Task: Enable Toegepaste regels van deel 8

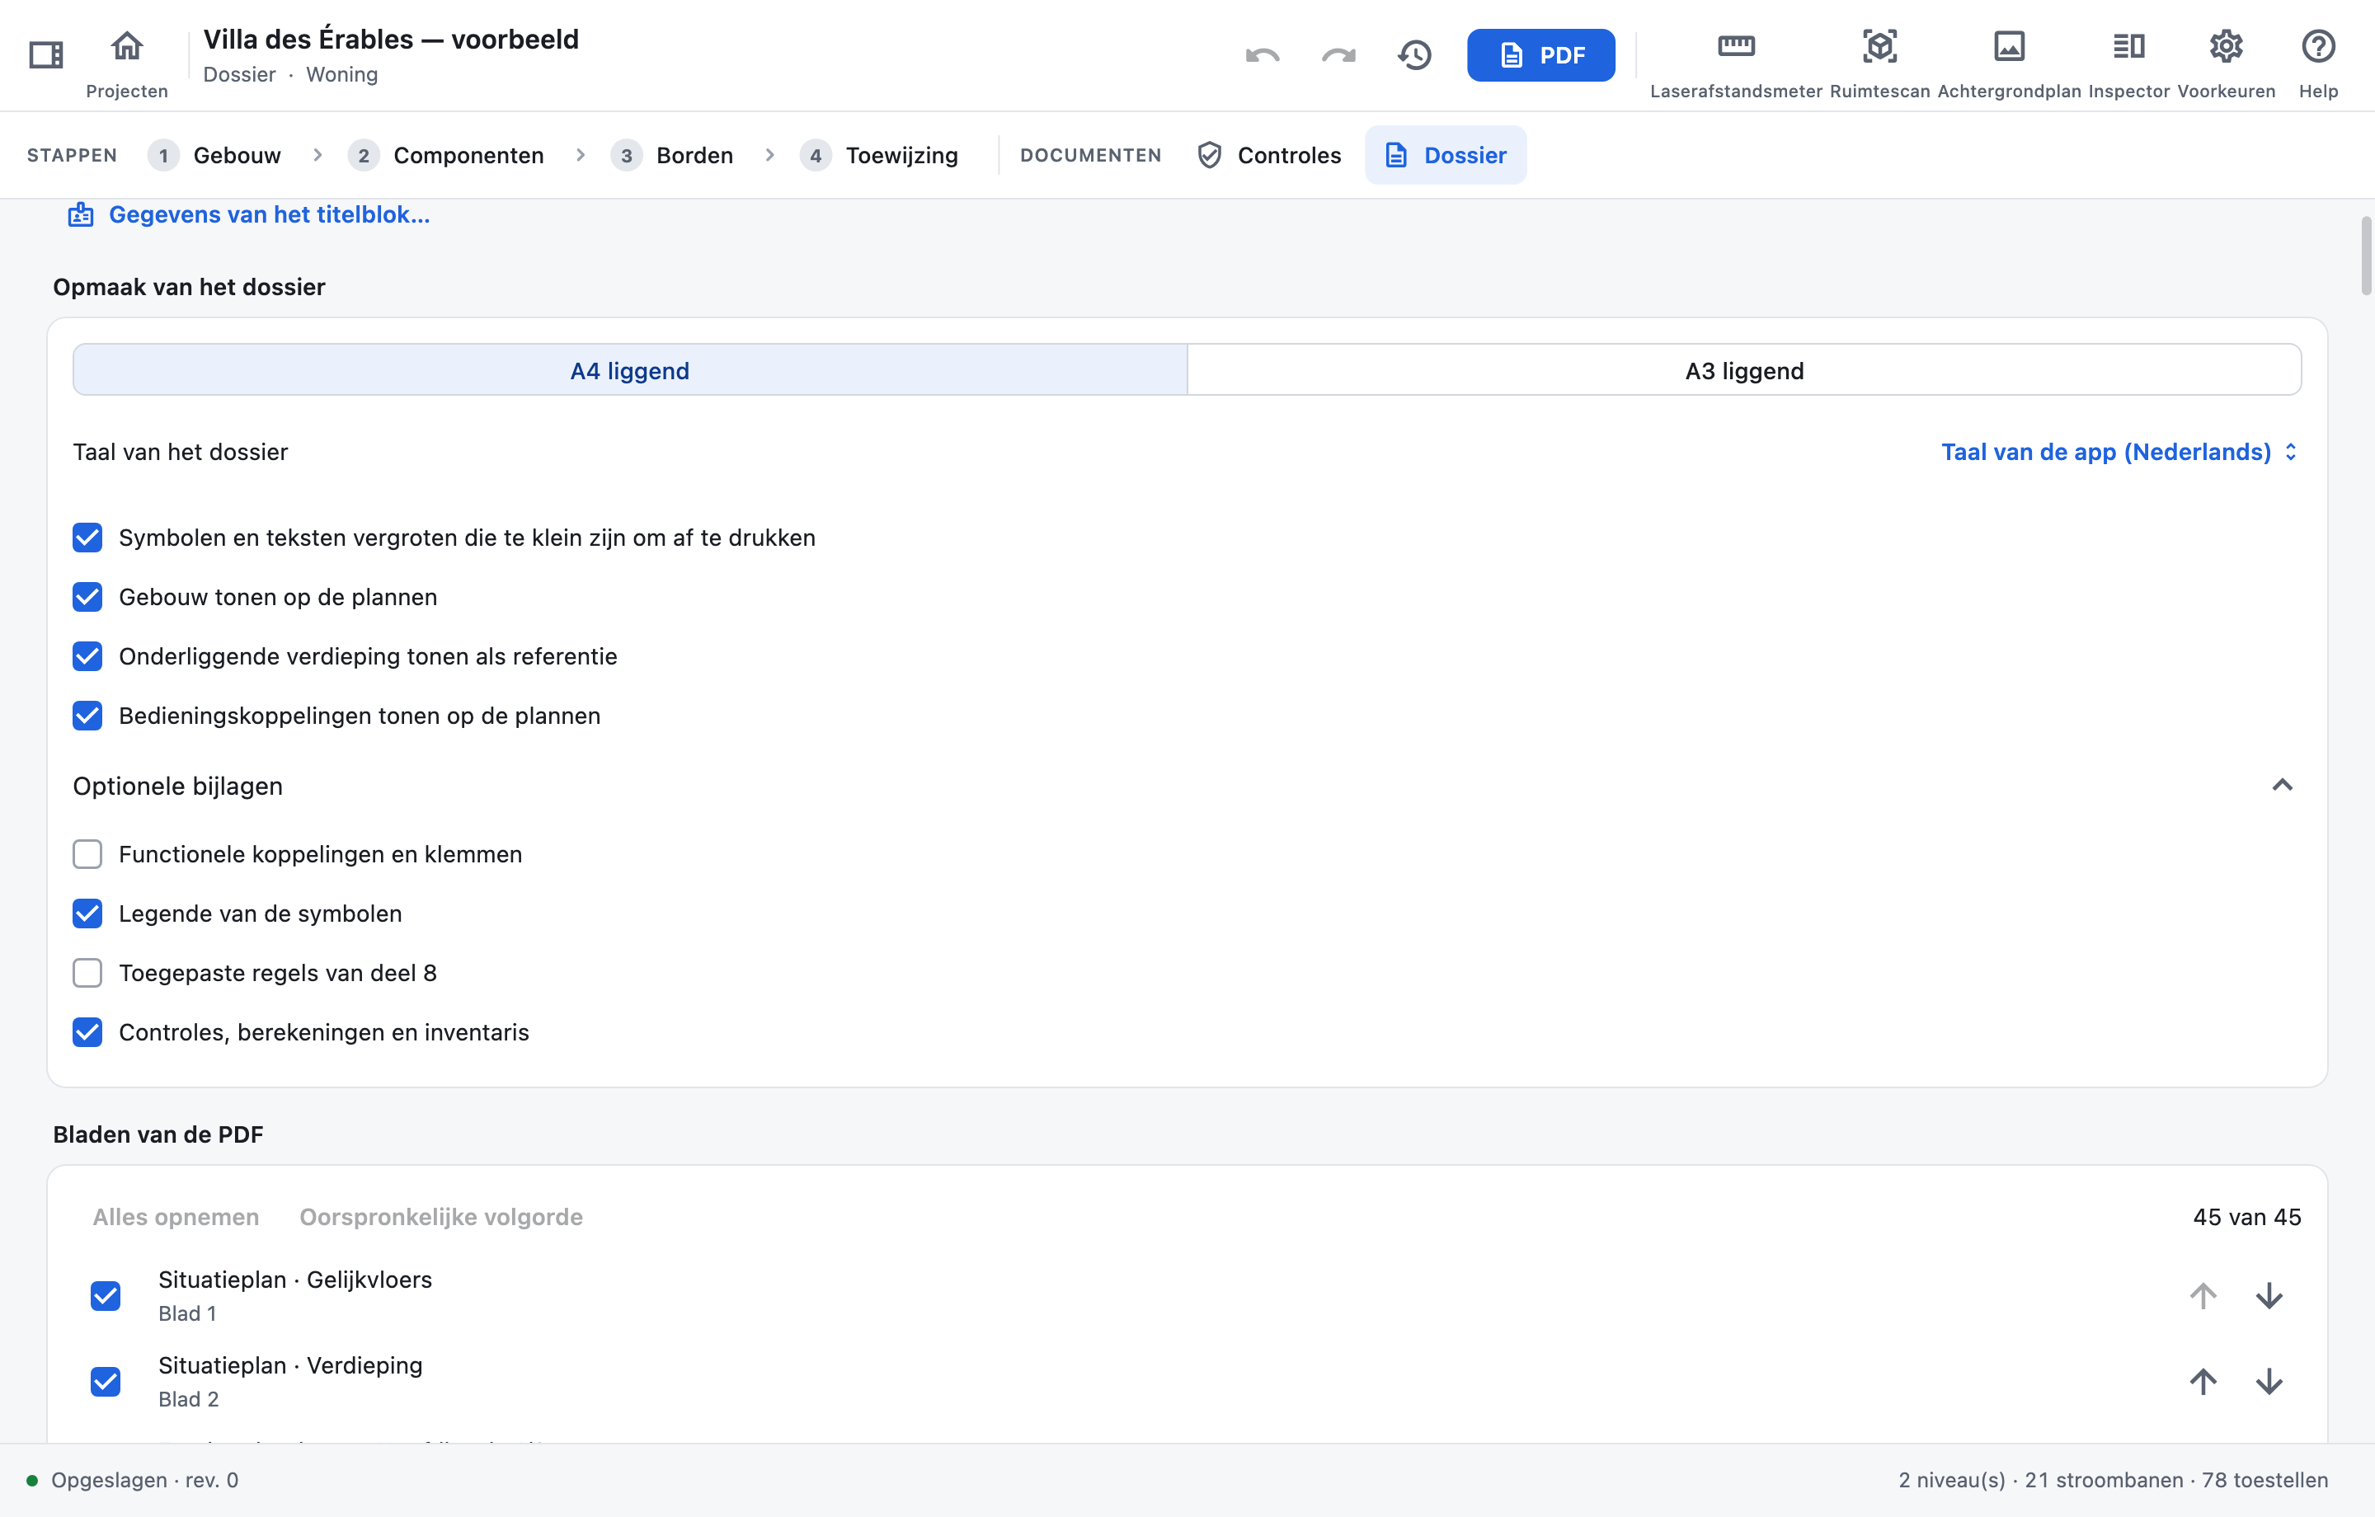Action: pyautogui.click(x=87, y=973)
